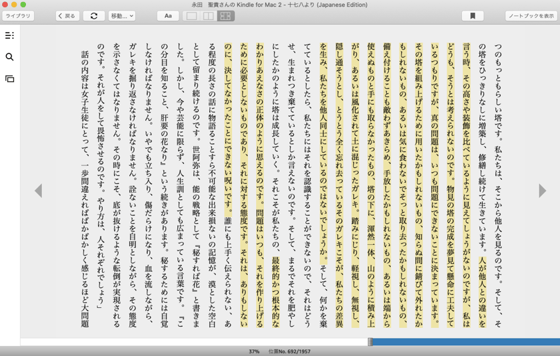
Task: Open the search magnifier icon
Action: pyautogui.click(x=9, y=57)
